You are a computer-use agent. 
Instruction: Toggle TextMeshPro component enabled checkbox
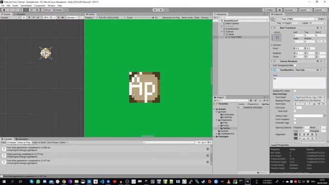coord(278,70)
